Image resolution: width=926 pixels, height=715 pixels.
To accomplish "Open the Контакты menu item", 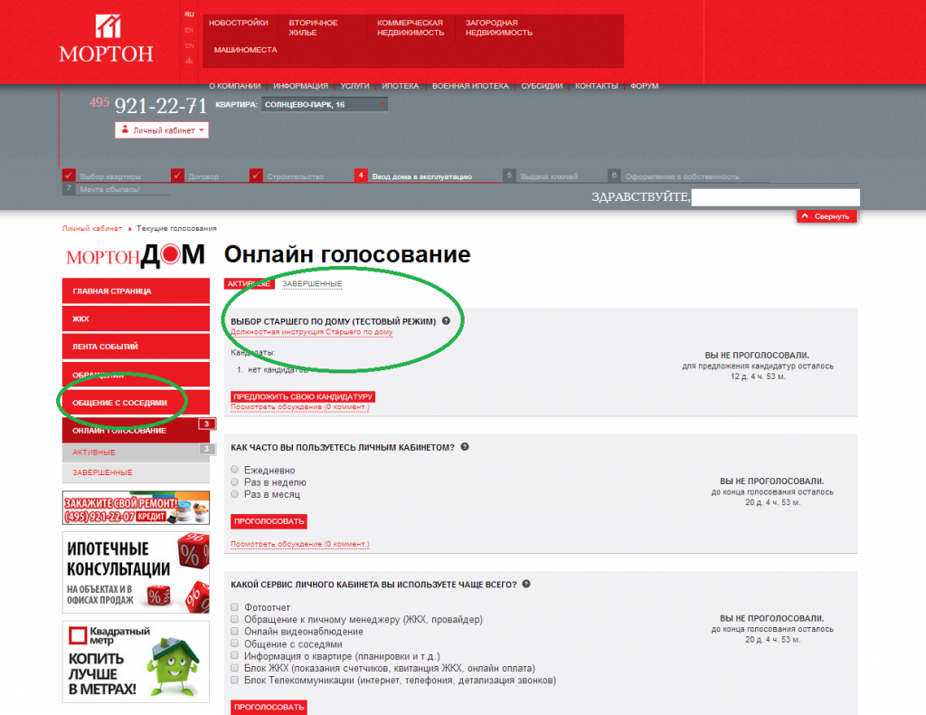I will [597, 86].
